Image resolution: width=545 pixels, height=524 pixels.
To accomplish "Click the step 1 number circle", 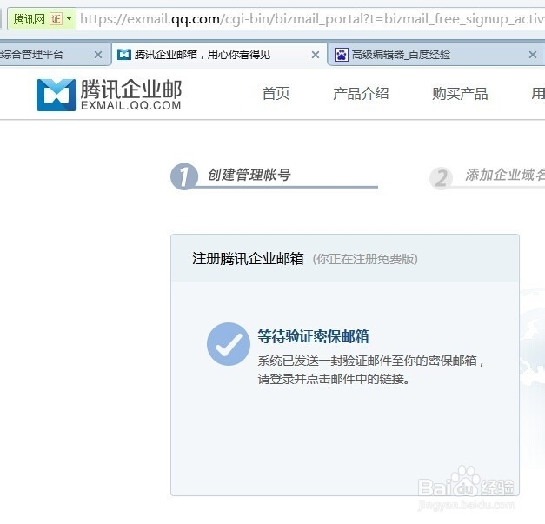I will click(x=183, y=176).
